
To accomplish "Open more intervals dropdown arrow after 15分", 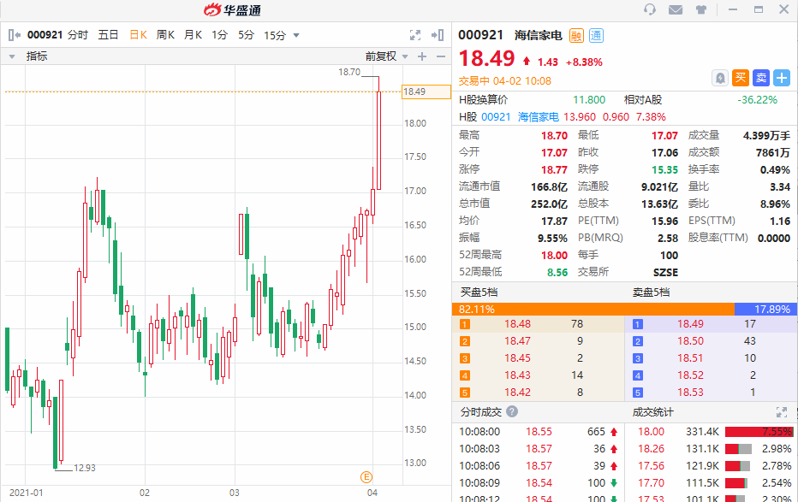I will tap(296, 36).
